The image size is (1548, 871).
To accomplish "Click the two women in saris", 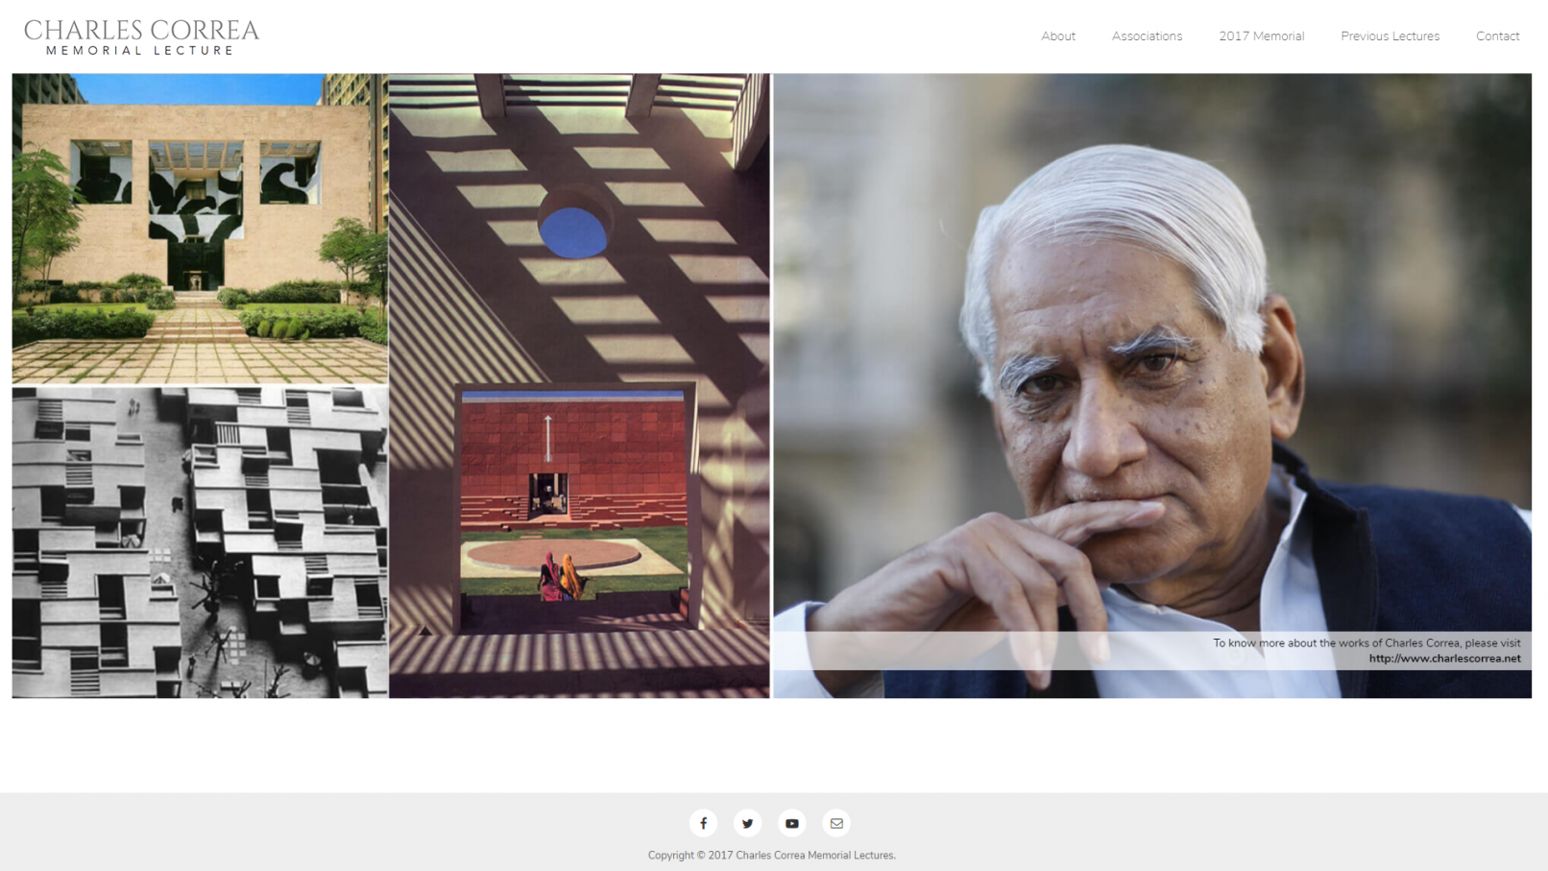I will pyautogui.click(x=562, y=576).
